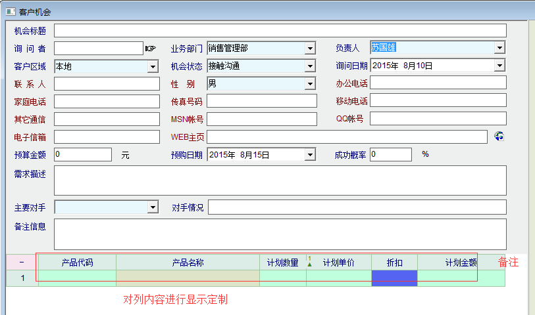This screenshot has width=535, height=315.
Task: Expand the 预购日期 date dropdown
Action: click(310, 155)
